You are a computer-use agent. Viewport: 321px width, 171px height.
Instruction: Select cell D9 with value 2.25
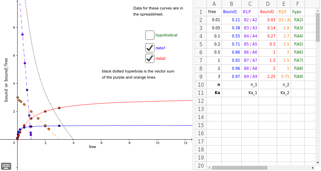click(x=268, y=77)
